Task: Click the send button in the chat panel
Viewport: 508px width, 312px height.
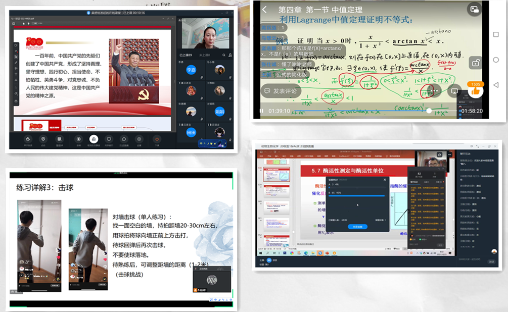Action: pos(491,262)
